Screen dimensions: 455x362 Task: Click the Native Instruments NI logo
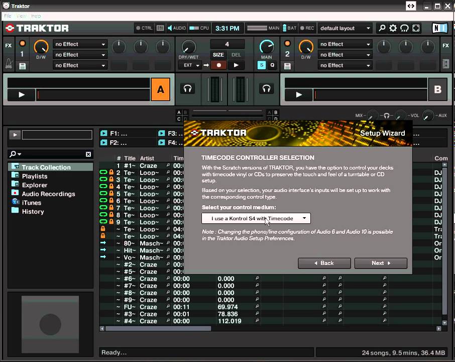(x=439, y=28)
